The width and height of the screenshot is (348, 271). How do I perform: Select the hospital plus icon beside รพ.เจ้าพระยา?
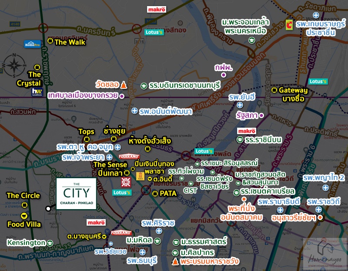point(109,157)
